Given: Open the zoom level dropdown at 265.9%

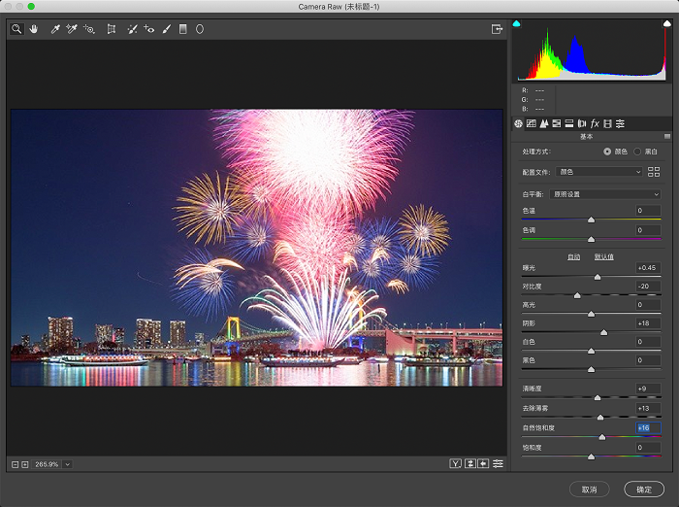Looking at the screenshot, I should [67, 464].
